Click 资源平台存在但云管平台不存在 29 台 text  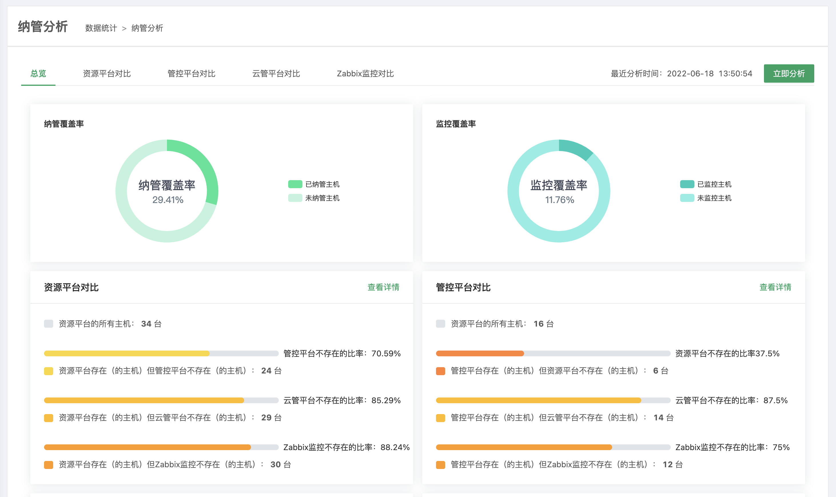[x=170, y=418]
